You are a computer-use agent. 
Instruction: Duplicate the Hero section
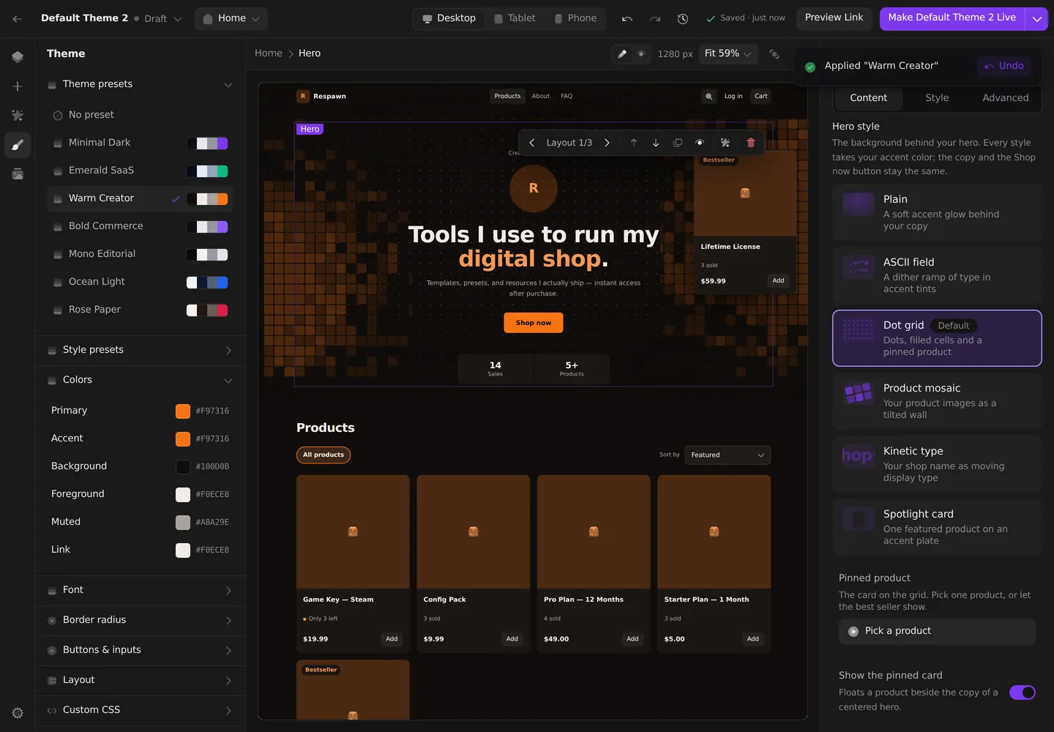[678, 143]
